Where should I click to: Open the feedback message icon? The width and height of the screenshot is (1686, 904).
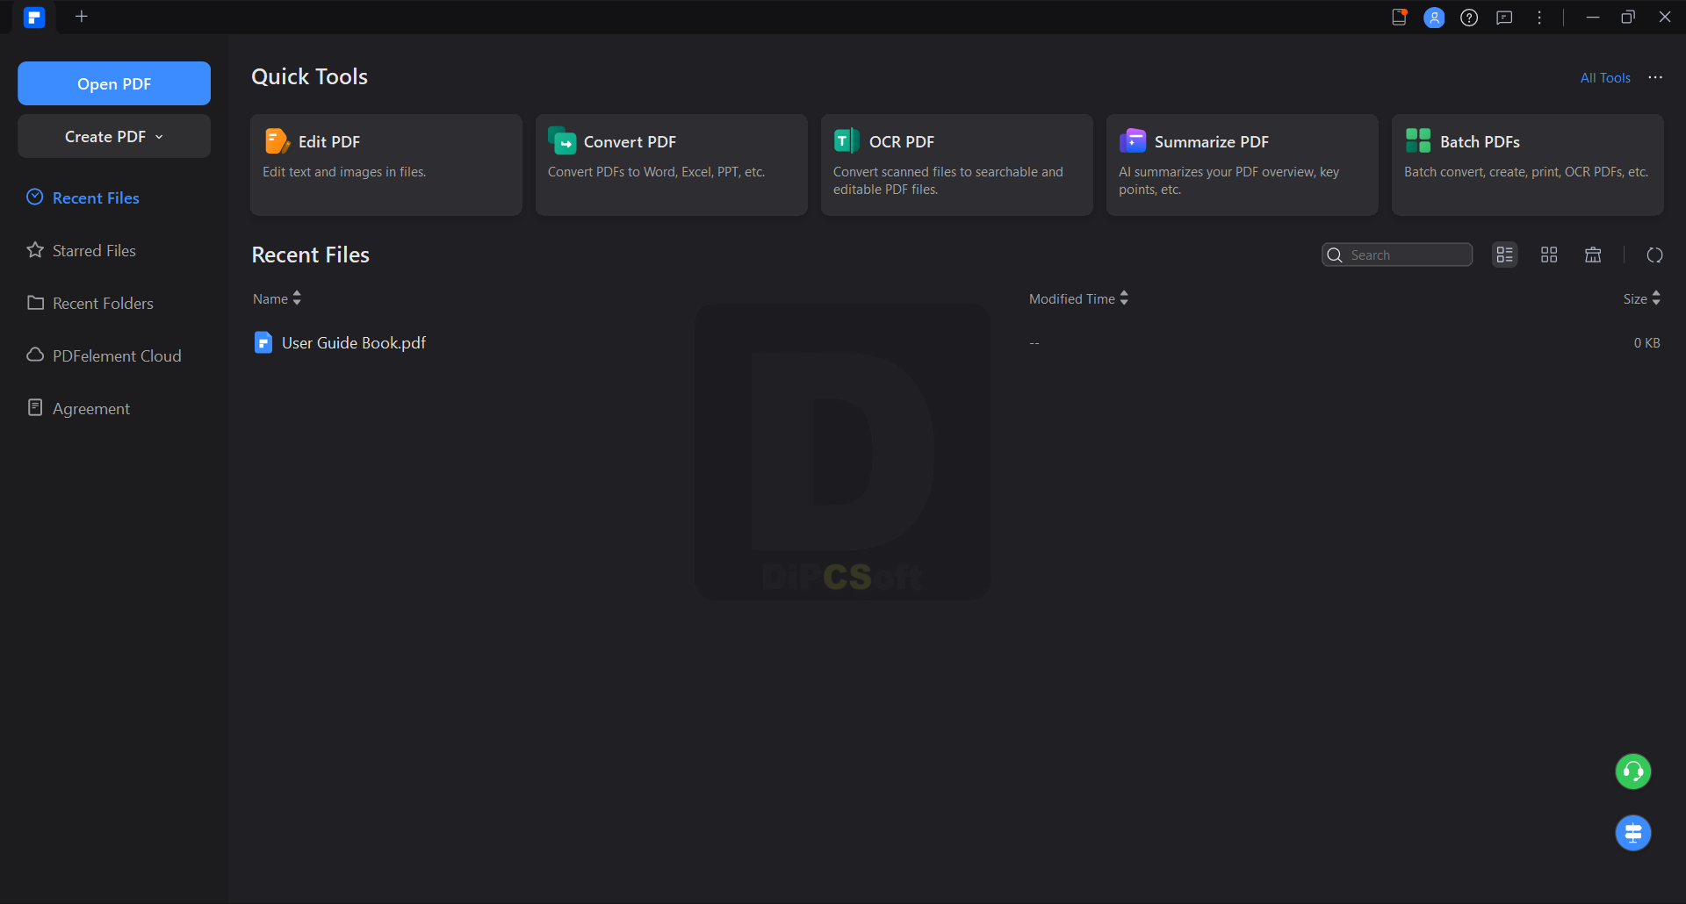[1504, 18]
